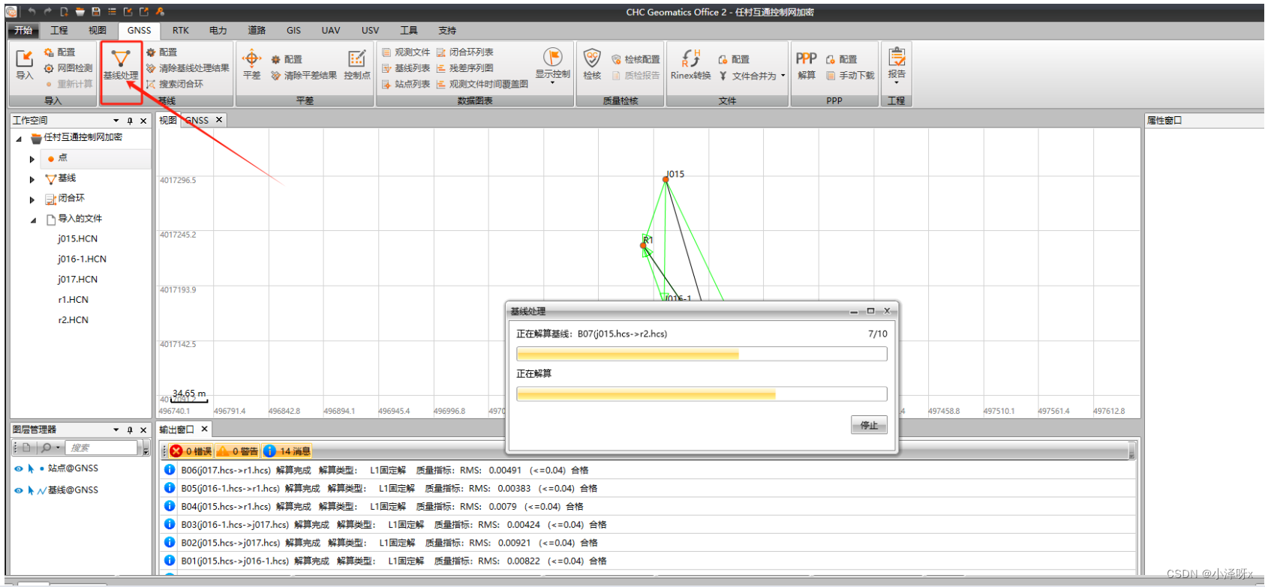Collapse the 任村互通控制网加密 project node
Screen dimensions: 1265x587
coord(19,139)
